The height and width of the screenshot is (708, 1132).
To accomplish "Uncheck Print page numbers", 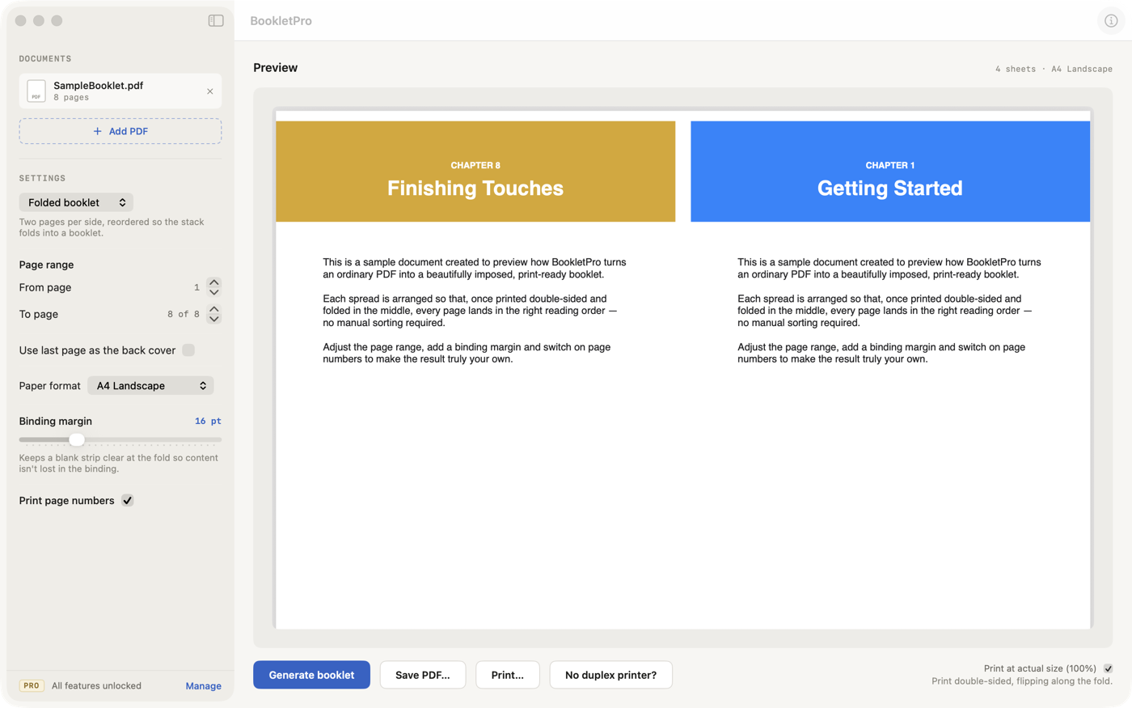I will [x=128, y=501].
